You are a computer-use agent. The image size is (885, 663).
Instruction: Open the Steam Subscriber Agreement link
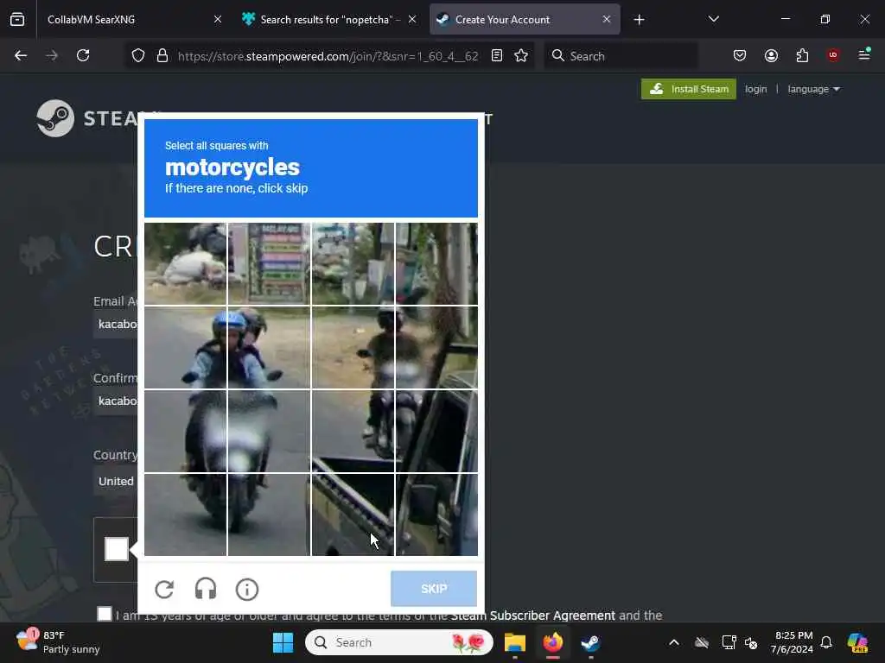[x=532, y=615]
